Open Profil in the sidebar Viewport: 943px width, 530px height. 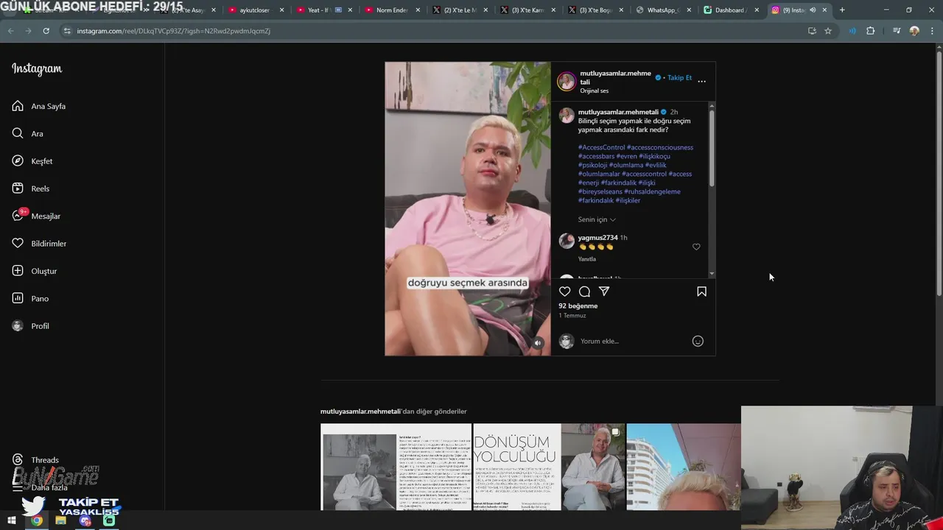[31, 326]
